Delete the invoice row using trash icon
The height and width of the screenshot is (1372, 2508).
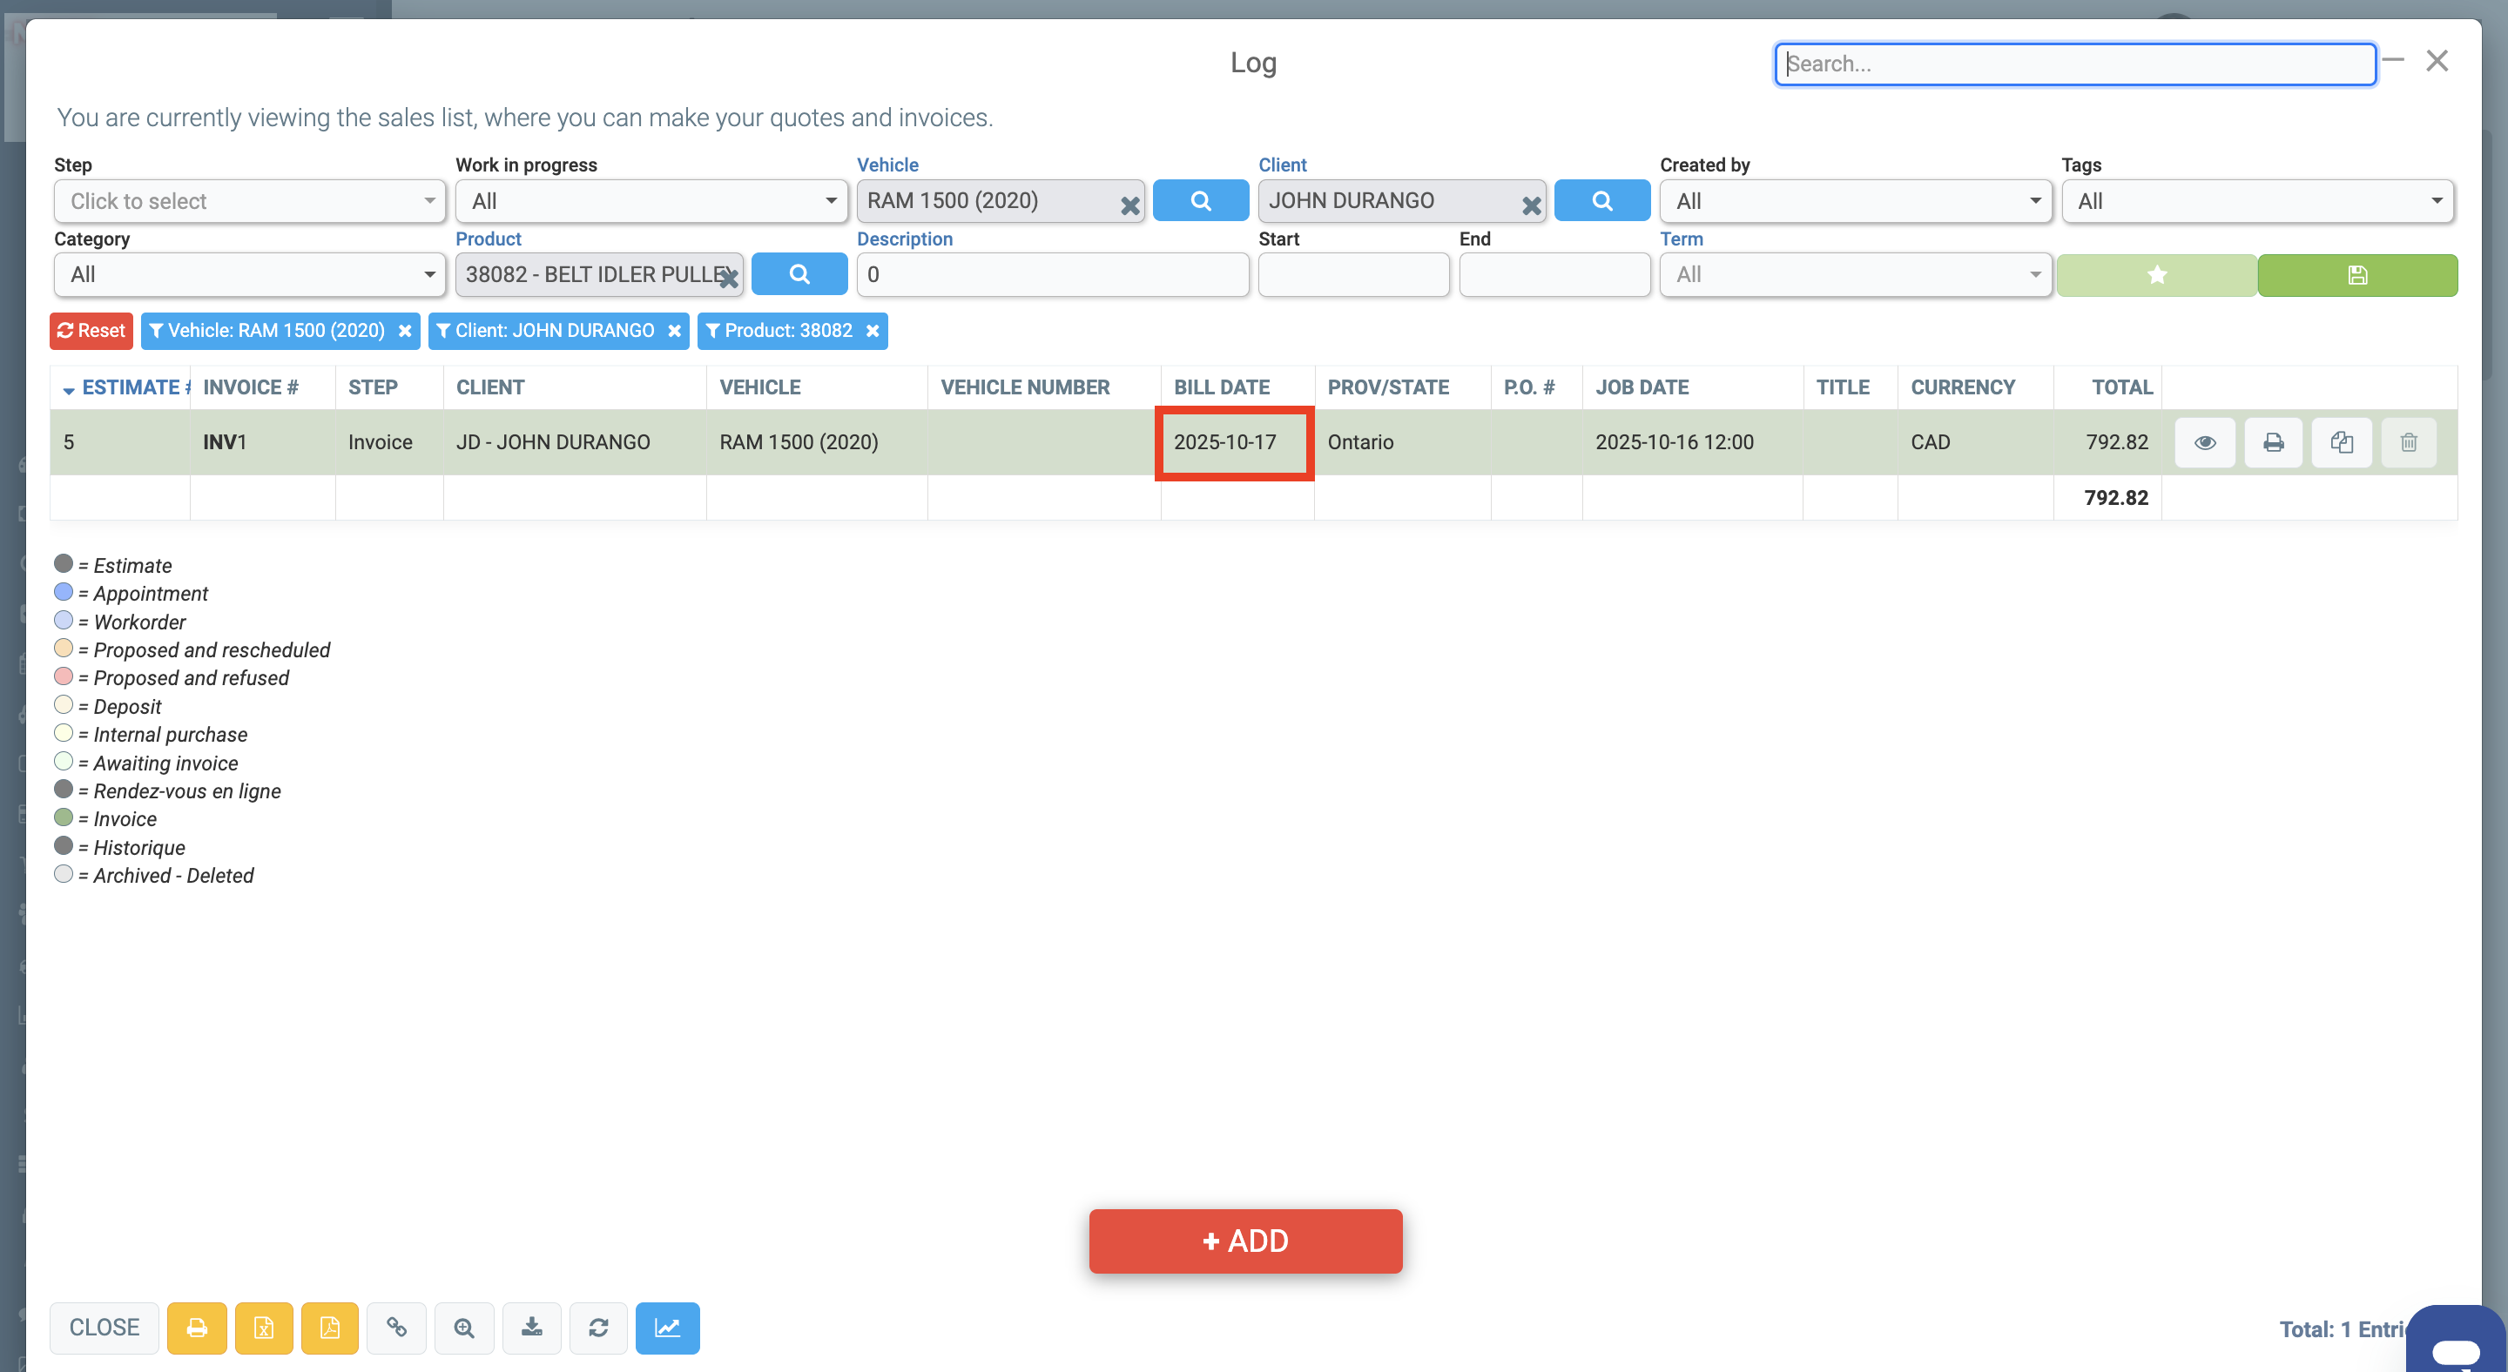coord(2408,443)
